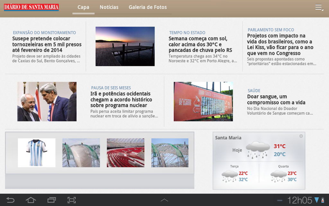
Task: Click No Dia Nacional do Doador summary
Action: (280, 111)
